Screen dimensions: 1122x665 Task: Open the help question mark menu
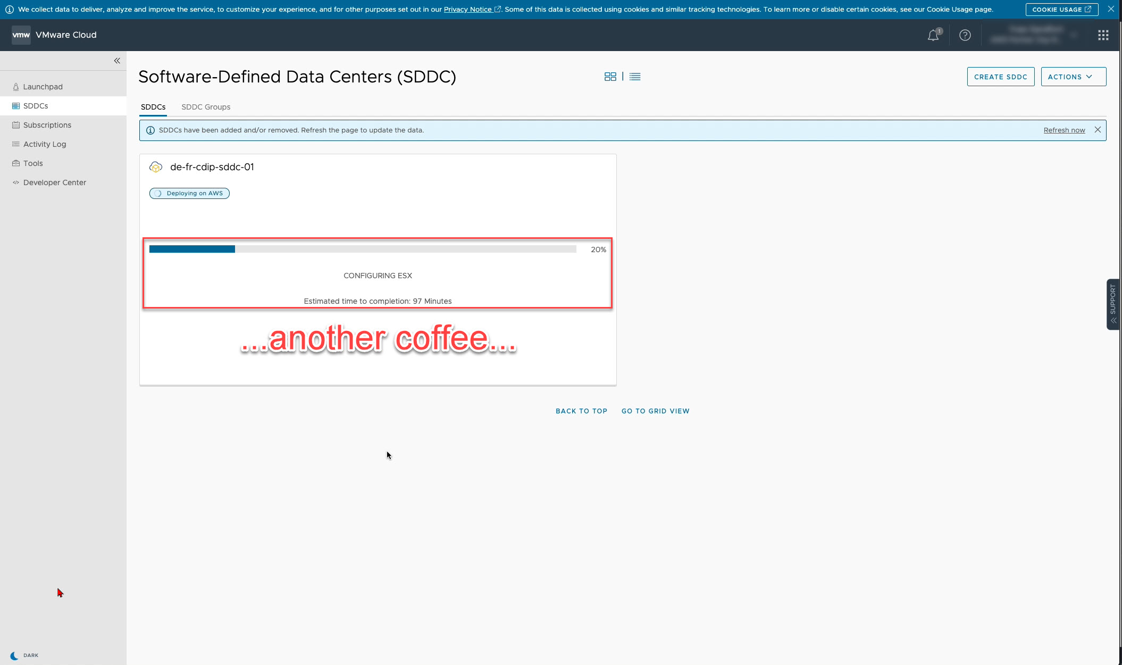point(965,35)
